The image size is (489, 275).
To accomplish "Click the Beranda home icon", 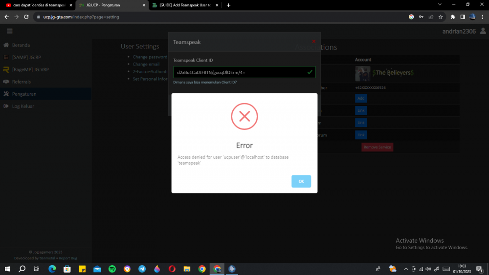I will tap(6, 45).
